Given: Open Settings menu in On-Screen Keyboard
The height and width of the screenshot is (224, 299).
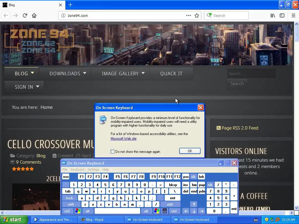Looking at the screenshot, I should pyautogui.click(x=93, y=169).
